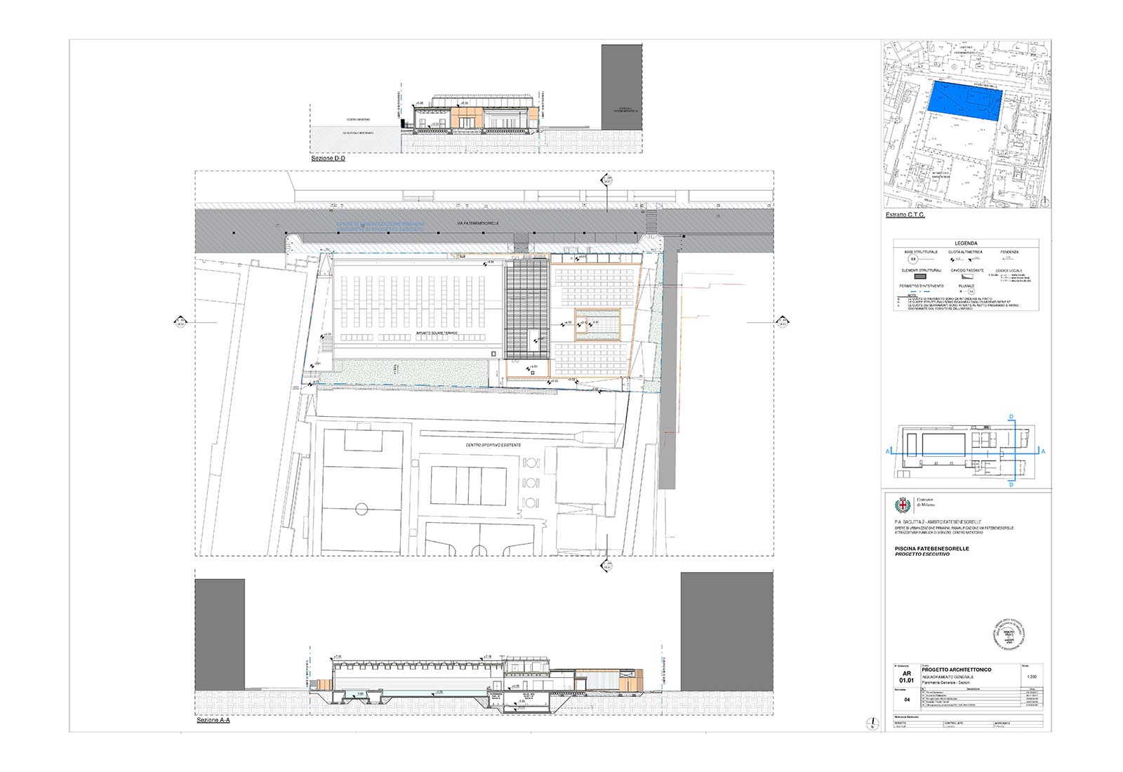Click the football pitch center circle

point(361,509)
